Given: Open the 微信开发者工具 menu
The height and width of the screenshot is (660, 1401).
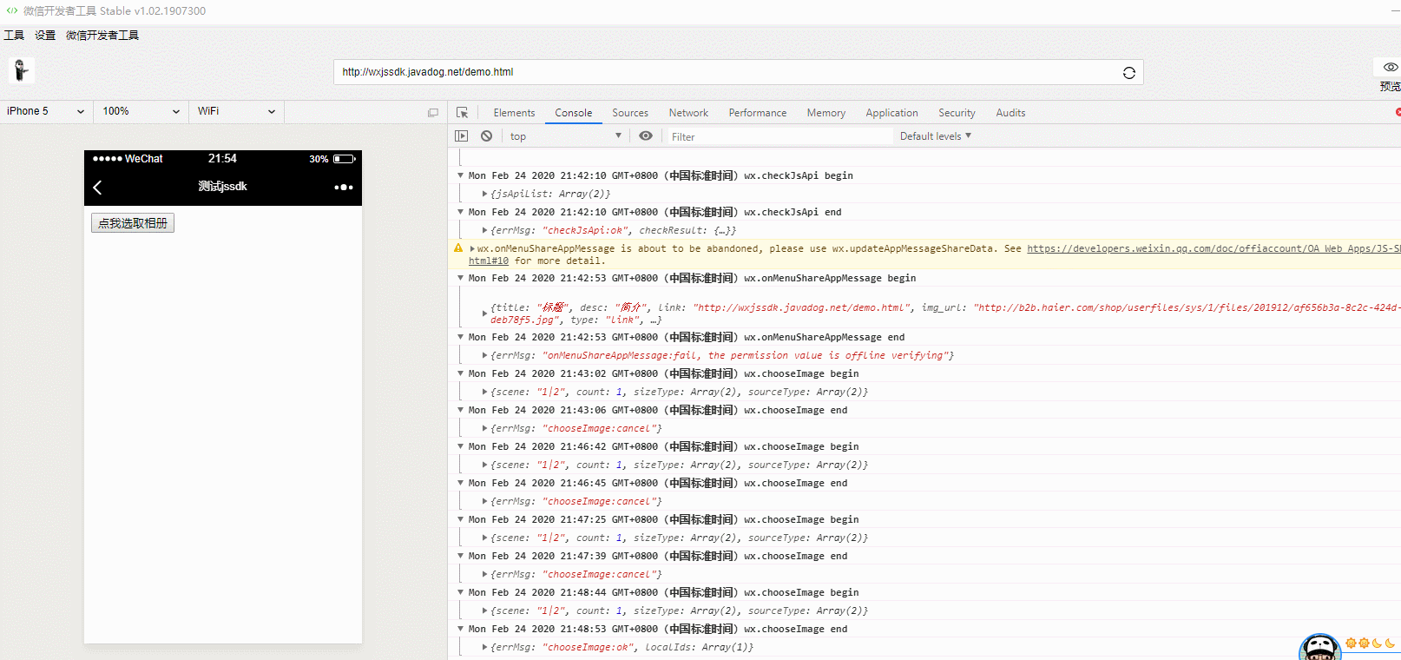Looking at the screenshot, I should (102, 36).
